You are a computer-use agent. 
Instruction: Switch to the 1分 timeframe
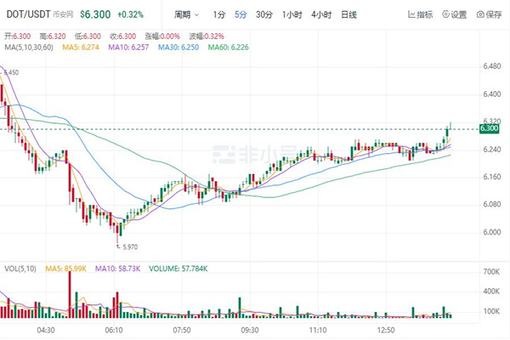219,15
